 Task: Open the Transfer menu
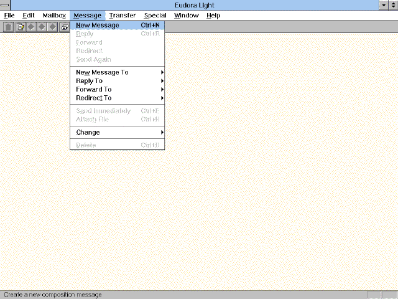pos(123,16)
